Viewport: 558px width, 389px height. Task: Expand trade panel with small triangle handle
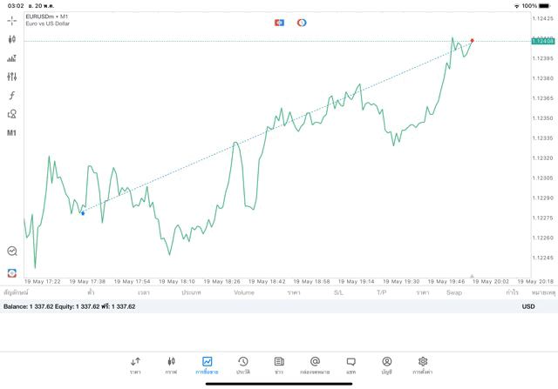pos(472,276)
